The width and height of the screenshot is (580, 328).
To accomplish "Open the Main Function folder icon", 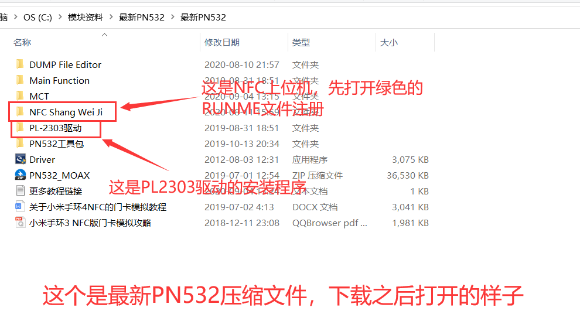I will tap(20, 80).
